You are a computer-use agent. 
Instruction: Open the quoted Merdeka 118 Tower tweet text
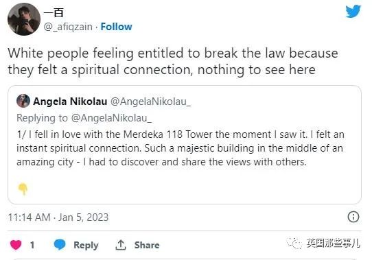point(181,148)
